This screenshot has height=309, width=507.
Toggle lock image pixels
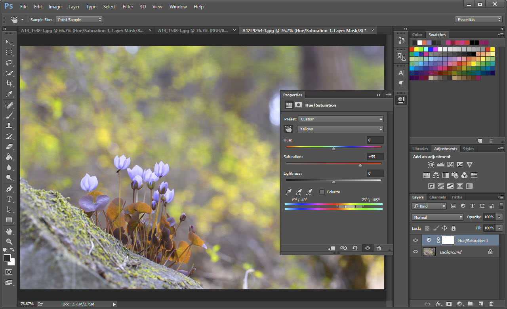coord(436,228)
